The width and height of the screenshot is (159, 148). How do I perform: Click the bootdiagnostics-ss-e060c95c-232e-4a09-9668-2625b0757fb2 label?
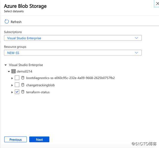pos(71,78)
